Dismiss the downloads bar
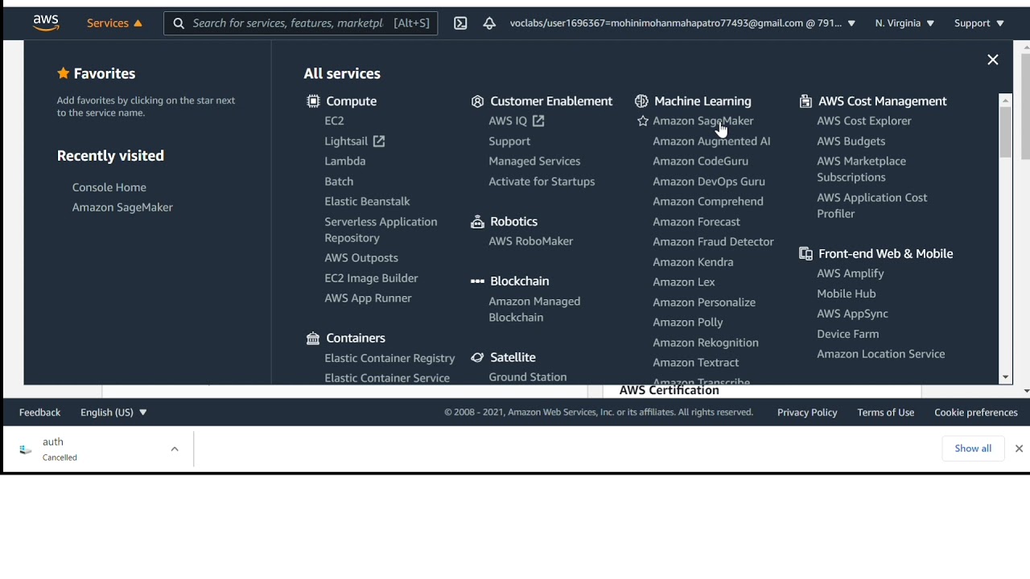Screen dimensions: 1030x579 [1019, 449]
